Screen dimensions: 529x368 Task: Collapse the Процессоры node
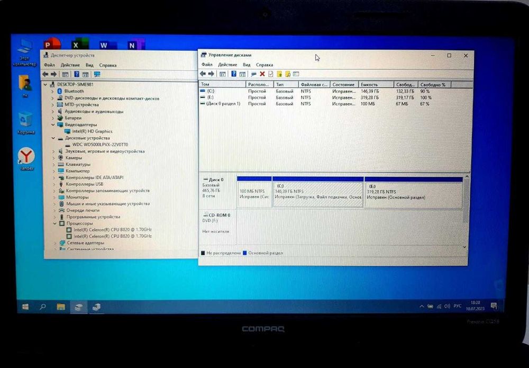tap(55, 223)
